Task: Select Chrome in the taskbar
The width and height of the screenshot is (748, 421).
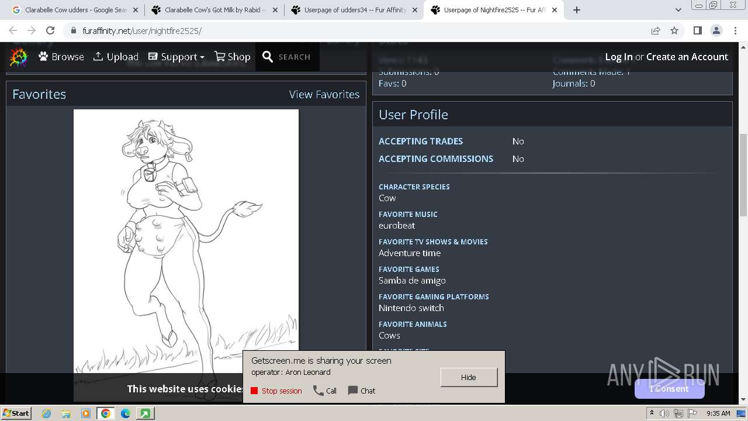Action: point(105,413)
